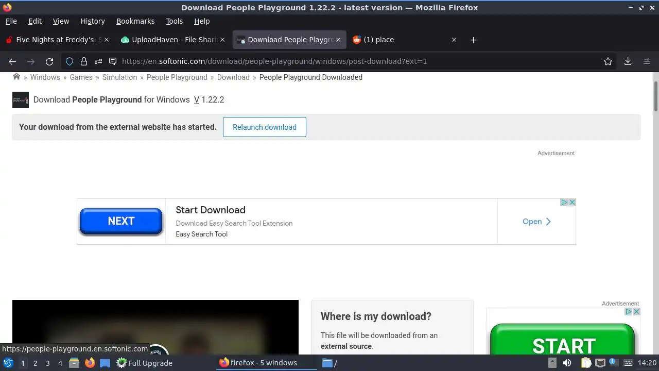Click the dark video preview area
This screenshot has width=659, height=371.
pyautogui.click(x=155, y=327)
